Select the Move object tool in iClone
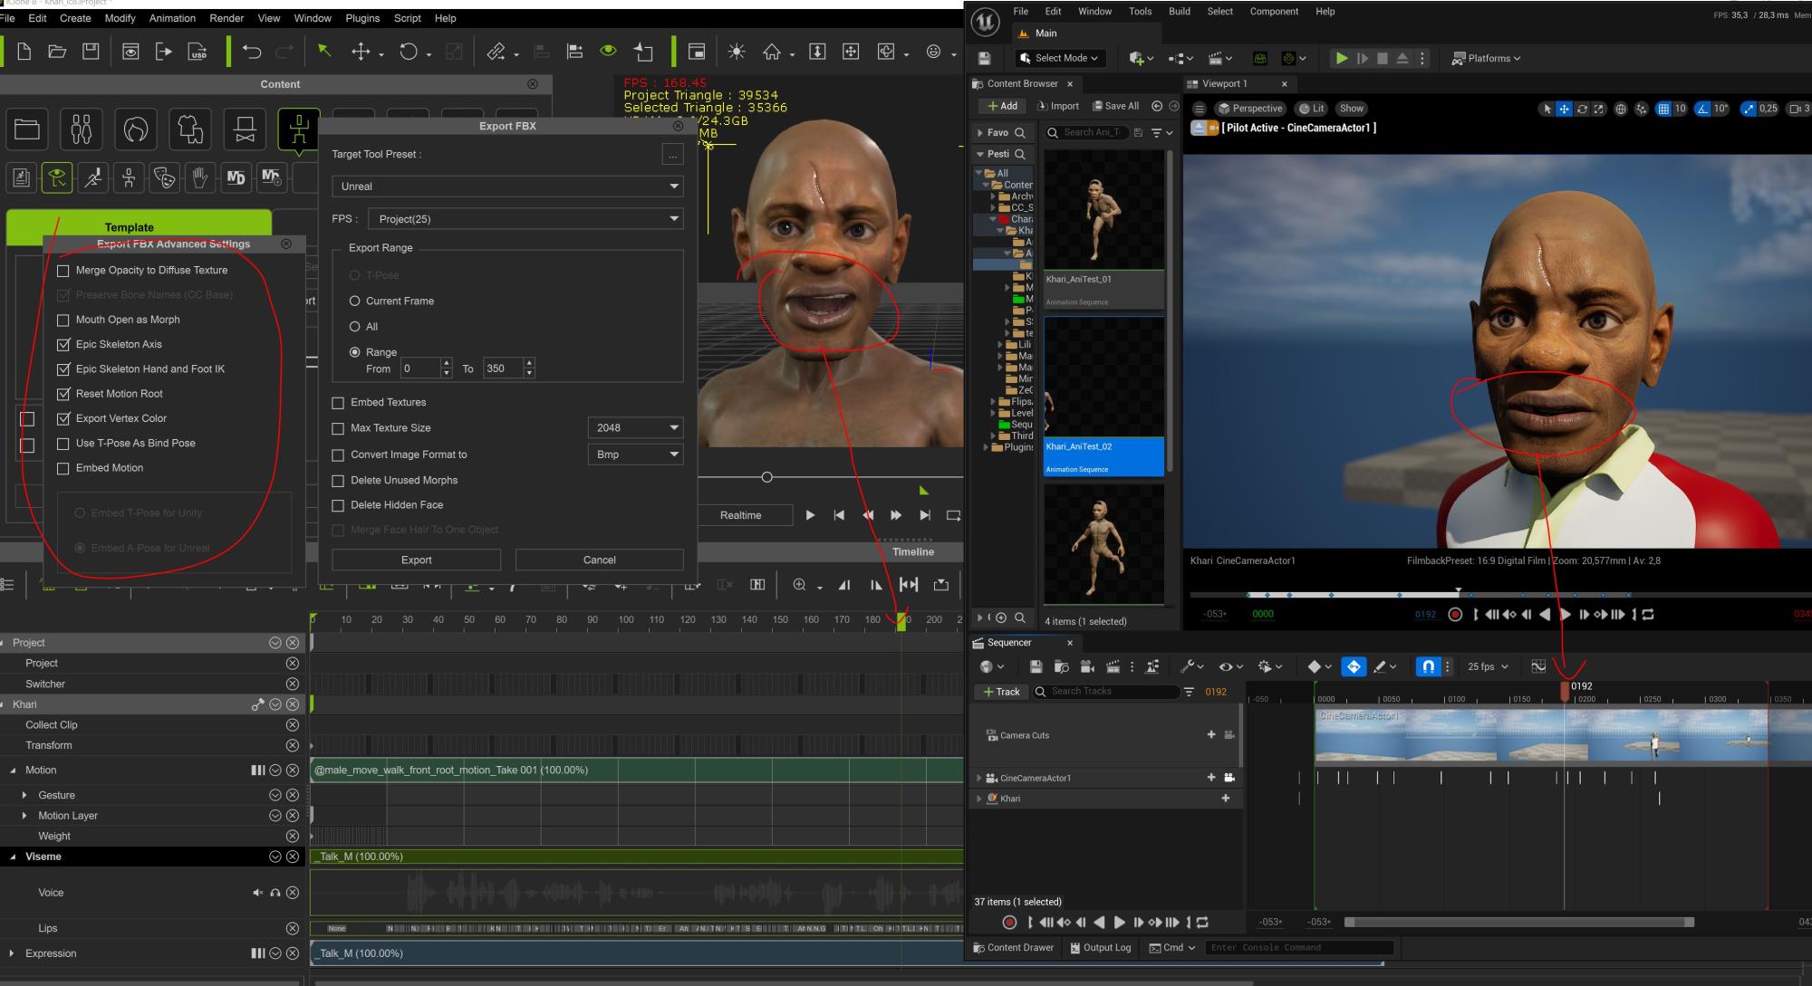Viewport: 1812px width, 986px height. (x=361, y=52)
